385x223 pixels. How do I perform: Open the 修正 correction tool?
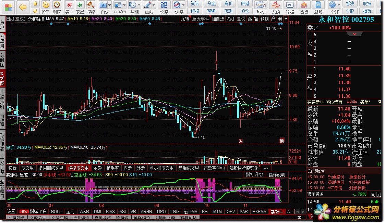pos(46,7)
